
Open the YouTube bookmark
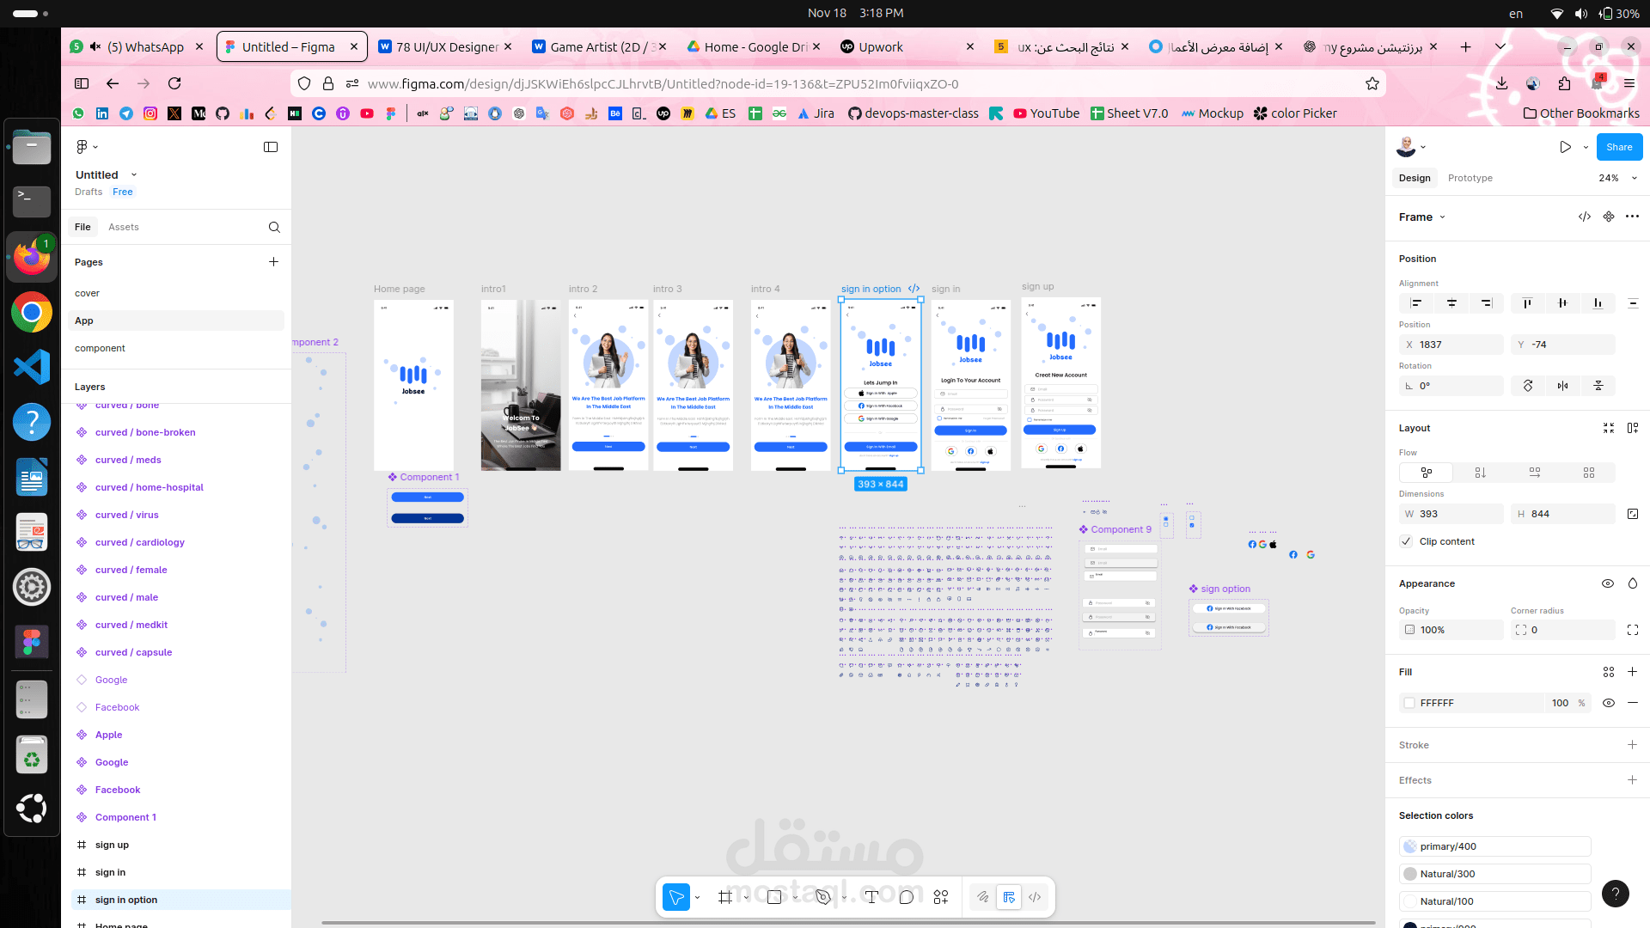coord(1046,113)
